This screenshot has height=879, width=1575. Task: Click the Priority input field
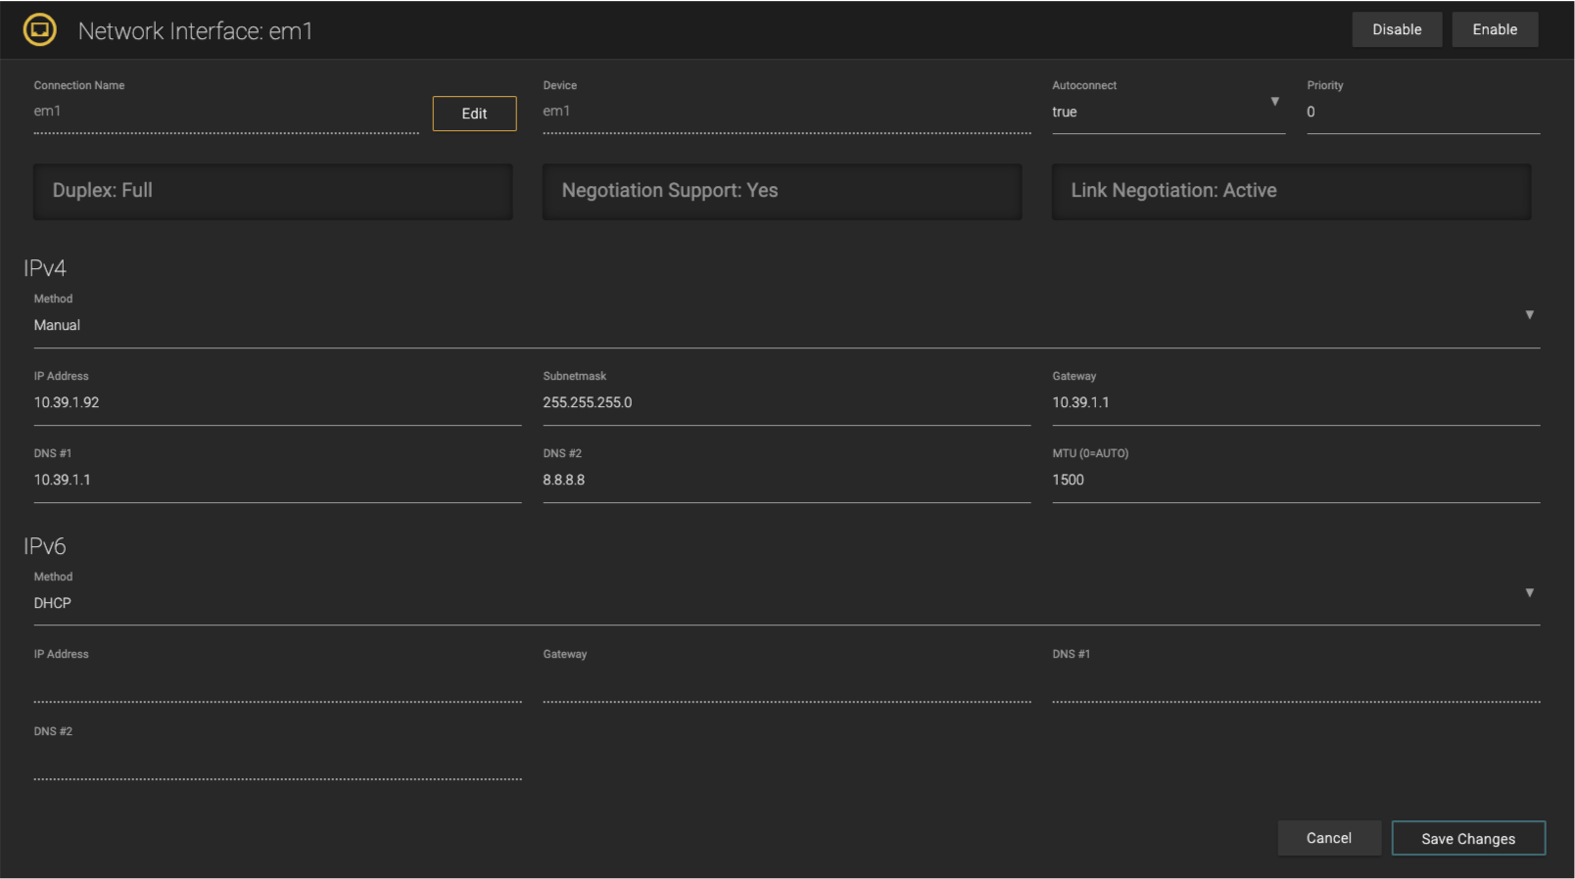(x=1423, y=113)
